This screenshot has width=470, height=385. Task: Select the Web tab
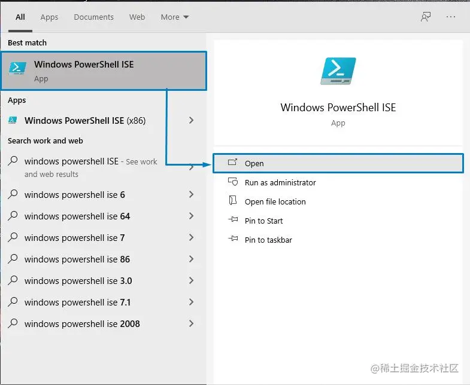137,17
